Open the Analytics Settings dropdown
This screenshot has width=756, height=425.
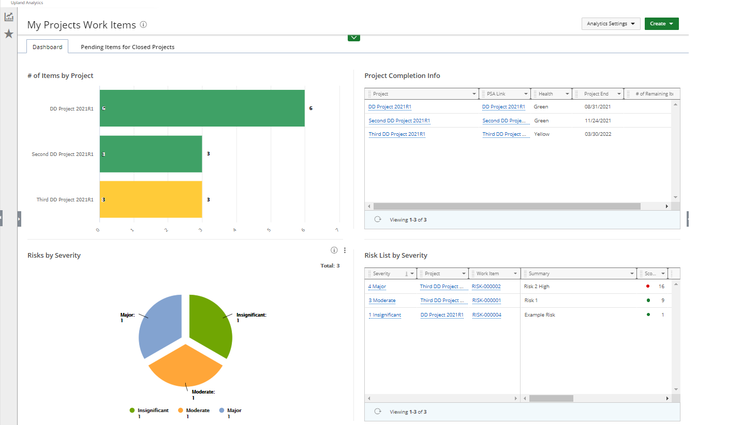click(x=611, y=24)
